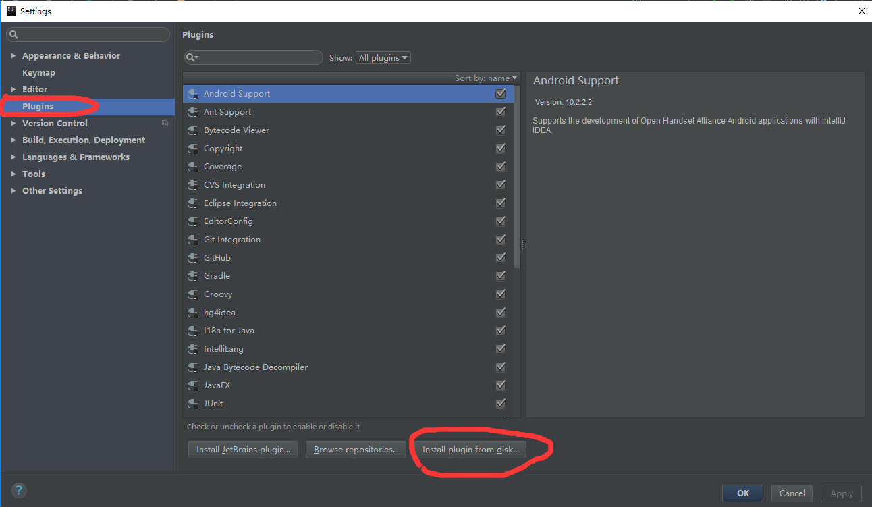Click the hg4idea plugin icon
The width and height of the screenshot is (872, 507).
[192, 313]
